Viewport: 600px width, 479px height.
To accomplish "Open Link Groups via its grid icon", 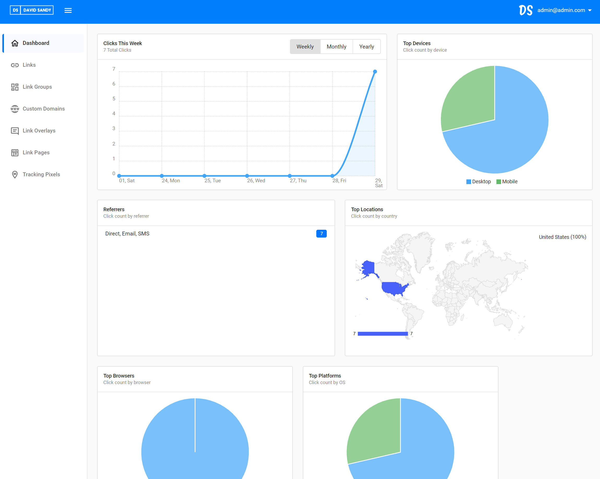I will [15, 87].
